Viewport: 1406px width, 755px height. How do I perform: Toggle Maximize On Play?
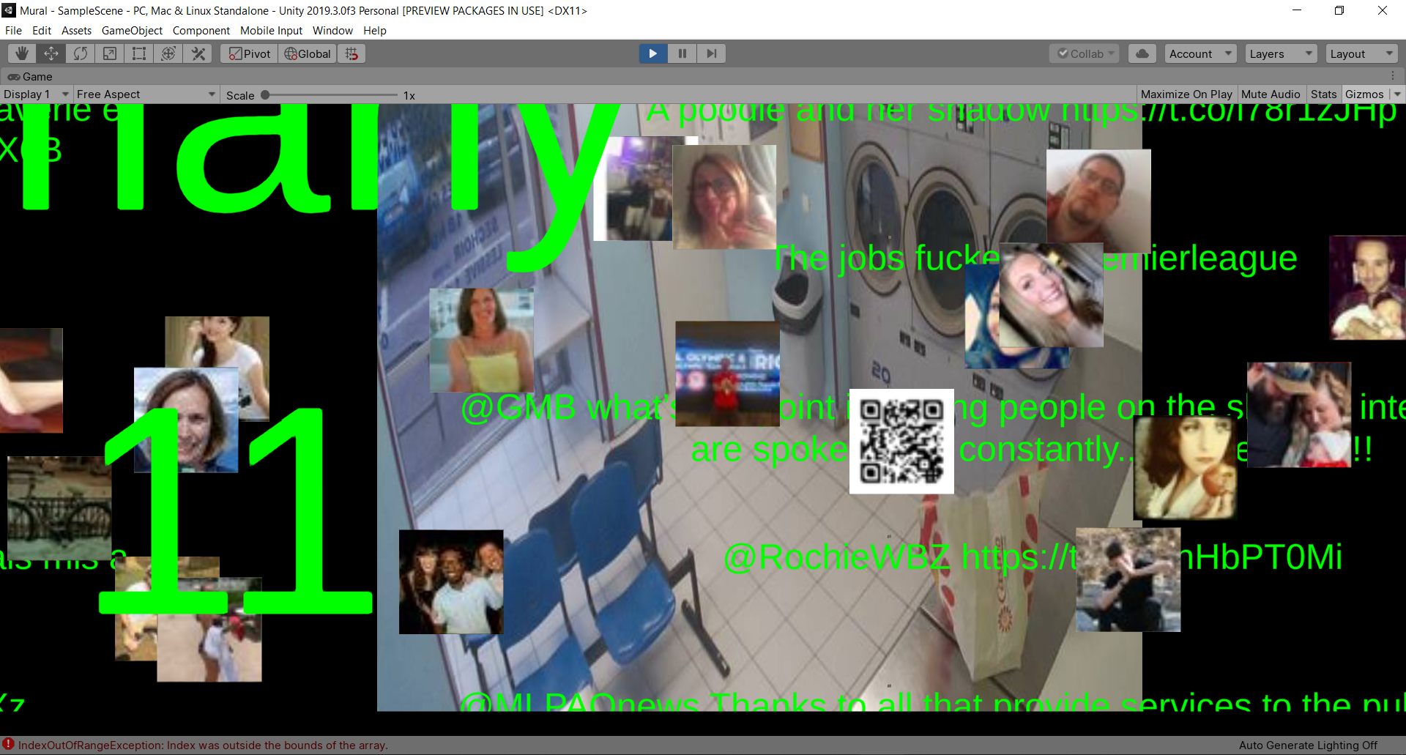pyautogui.click(x=1186, y=94)
